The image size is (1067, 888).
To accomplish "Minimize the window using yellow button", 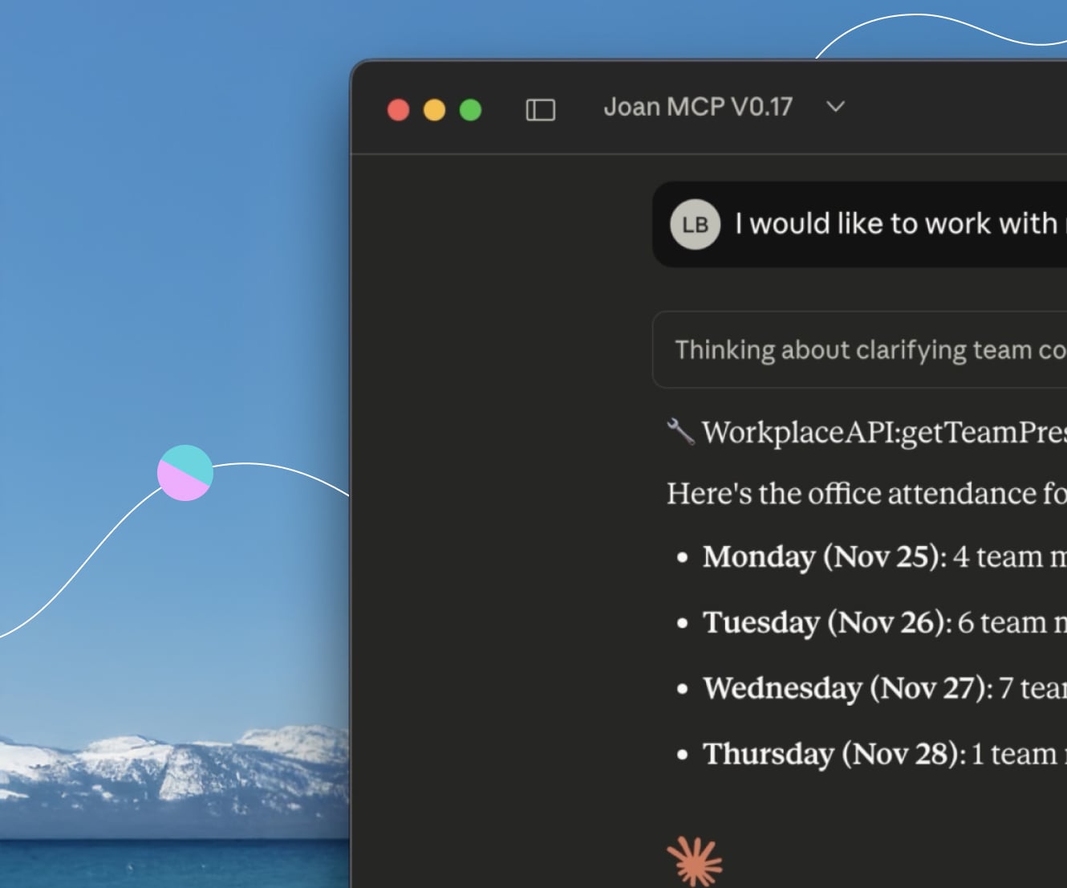I will (434, 109).
